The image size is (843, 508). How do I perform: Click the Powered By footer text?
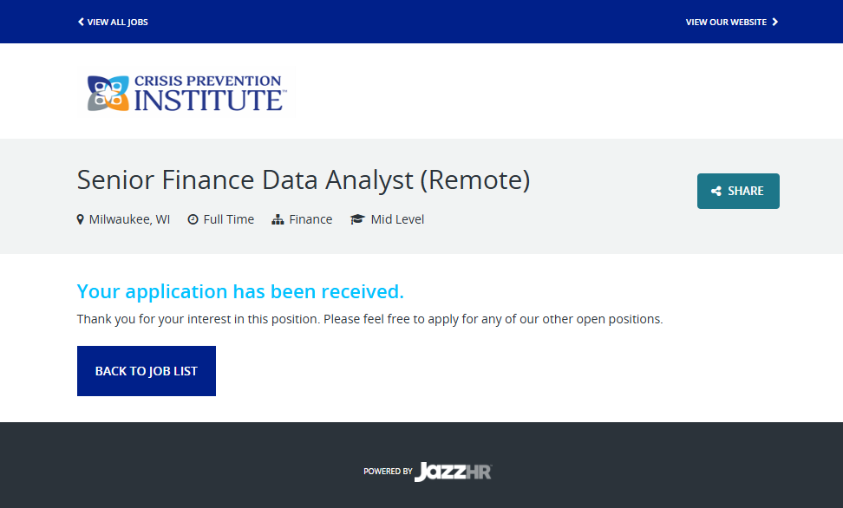pos(388,472)
